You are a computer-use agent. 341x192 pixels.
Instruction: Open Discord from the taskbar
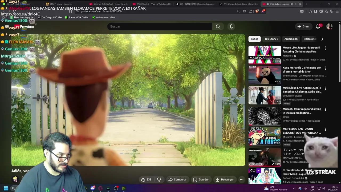92,188
